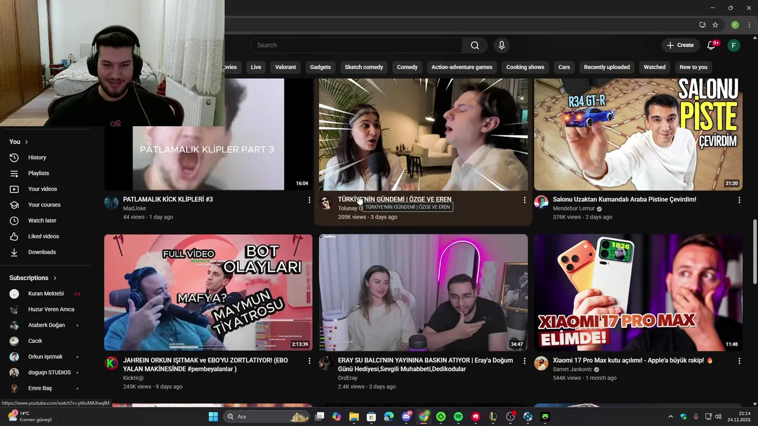Click the Create button
The image size is (758, 426).
pyautogui.click(x=680, y=46)
